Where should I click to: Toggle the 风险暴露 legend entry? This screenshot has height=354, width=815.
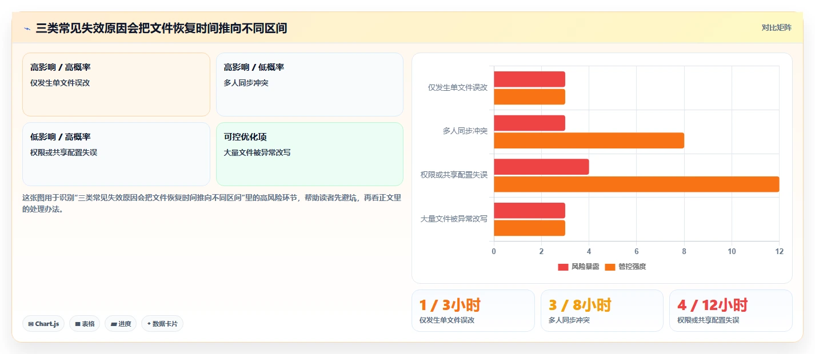[x=578, y=267]
